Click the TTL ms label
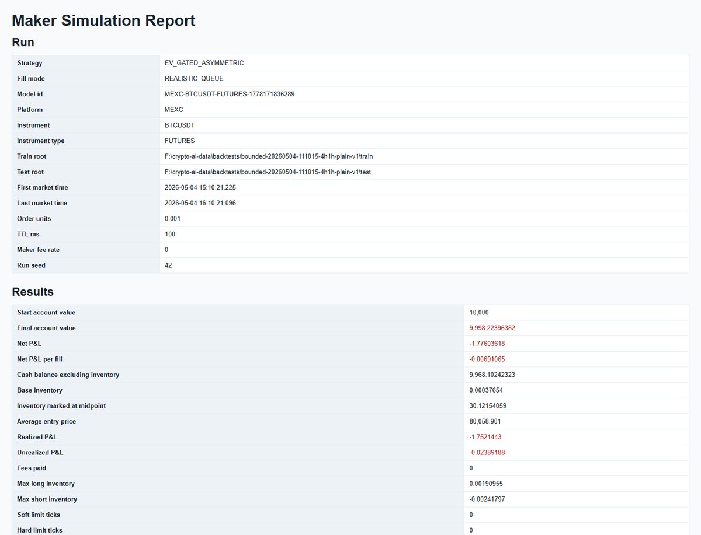 tap(27, 234)
